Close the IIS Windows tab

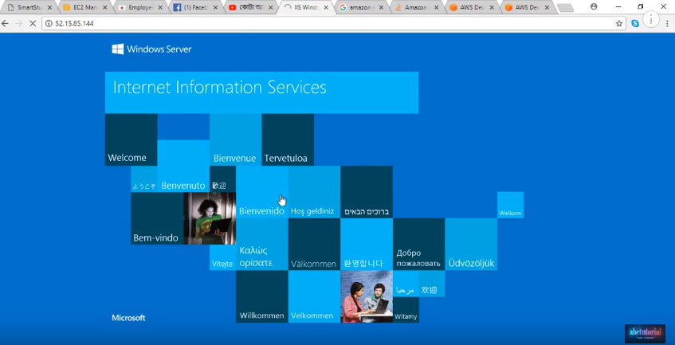[326, 7]
